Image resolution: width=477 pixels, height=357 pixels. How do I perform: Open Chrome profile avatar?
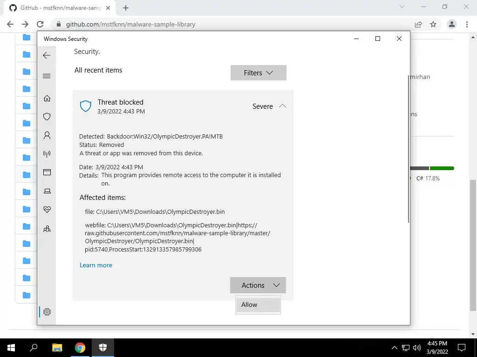pyautogui.click(x=452, y=24)
